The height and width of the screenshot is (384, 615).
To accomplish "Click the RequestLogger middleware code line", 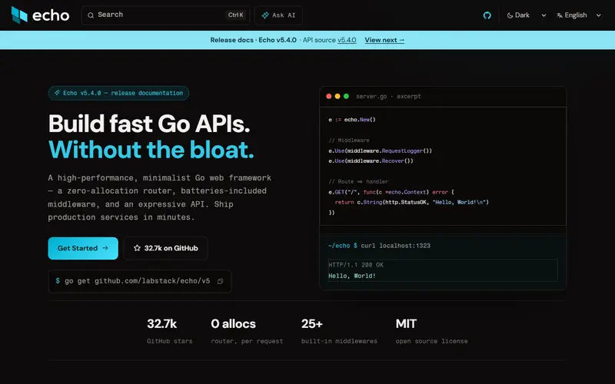I will pos(380,151).
